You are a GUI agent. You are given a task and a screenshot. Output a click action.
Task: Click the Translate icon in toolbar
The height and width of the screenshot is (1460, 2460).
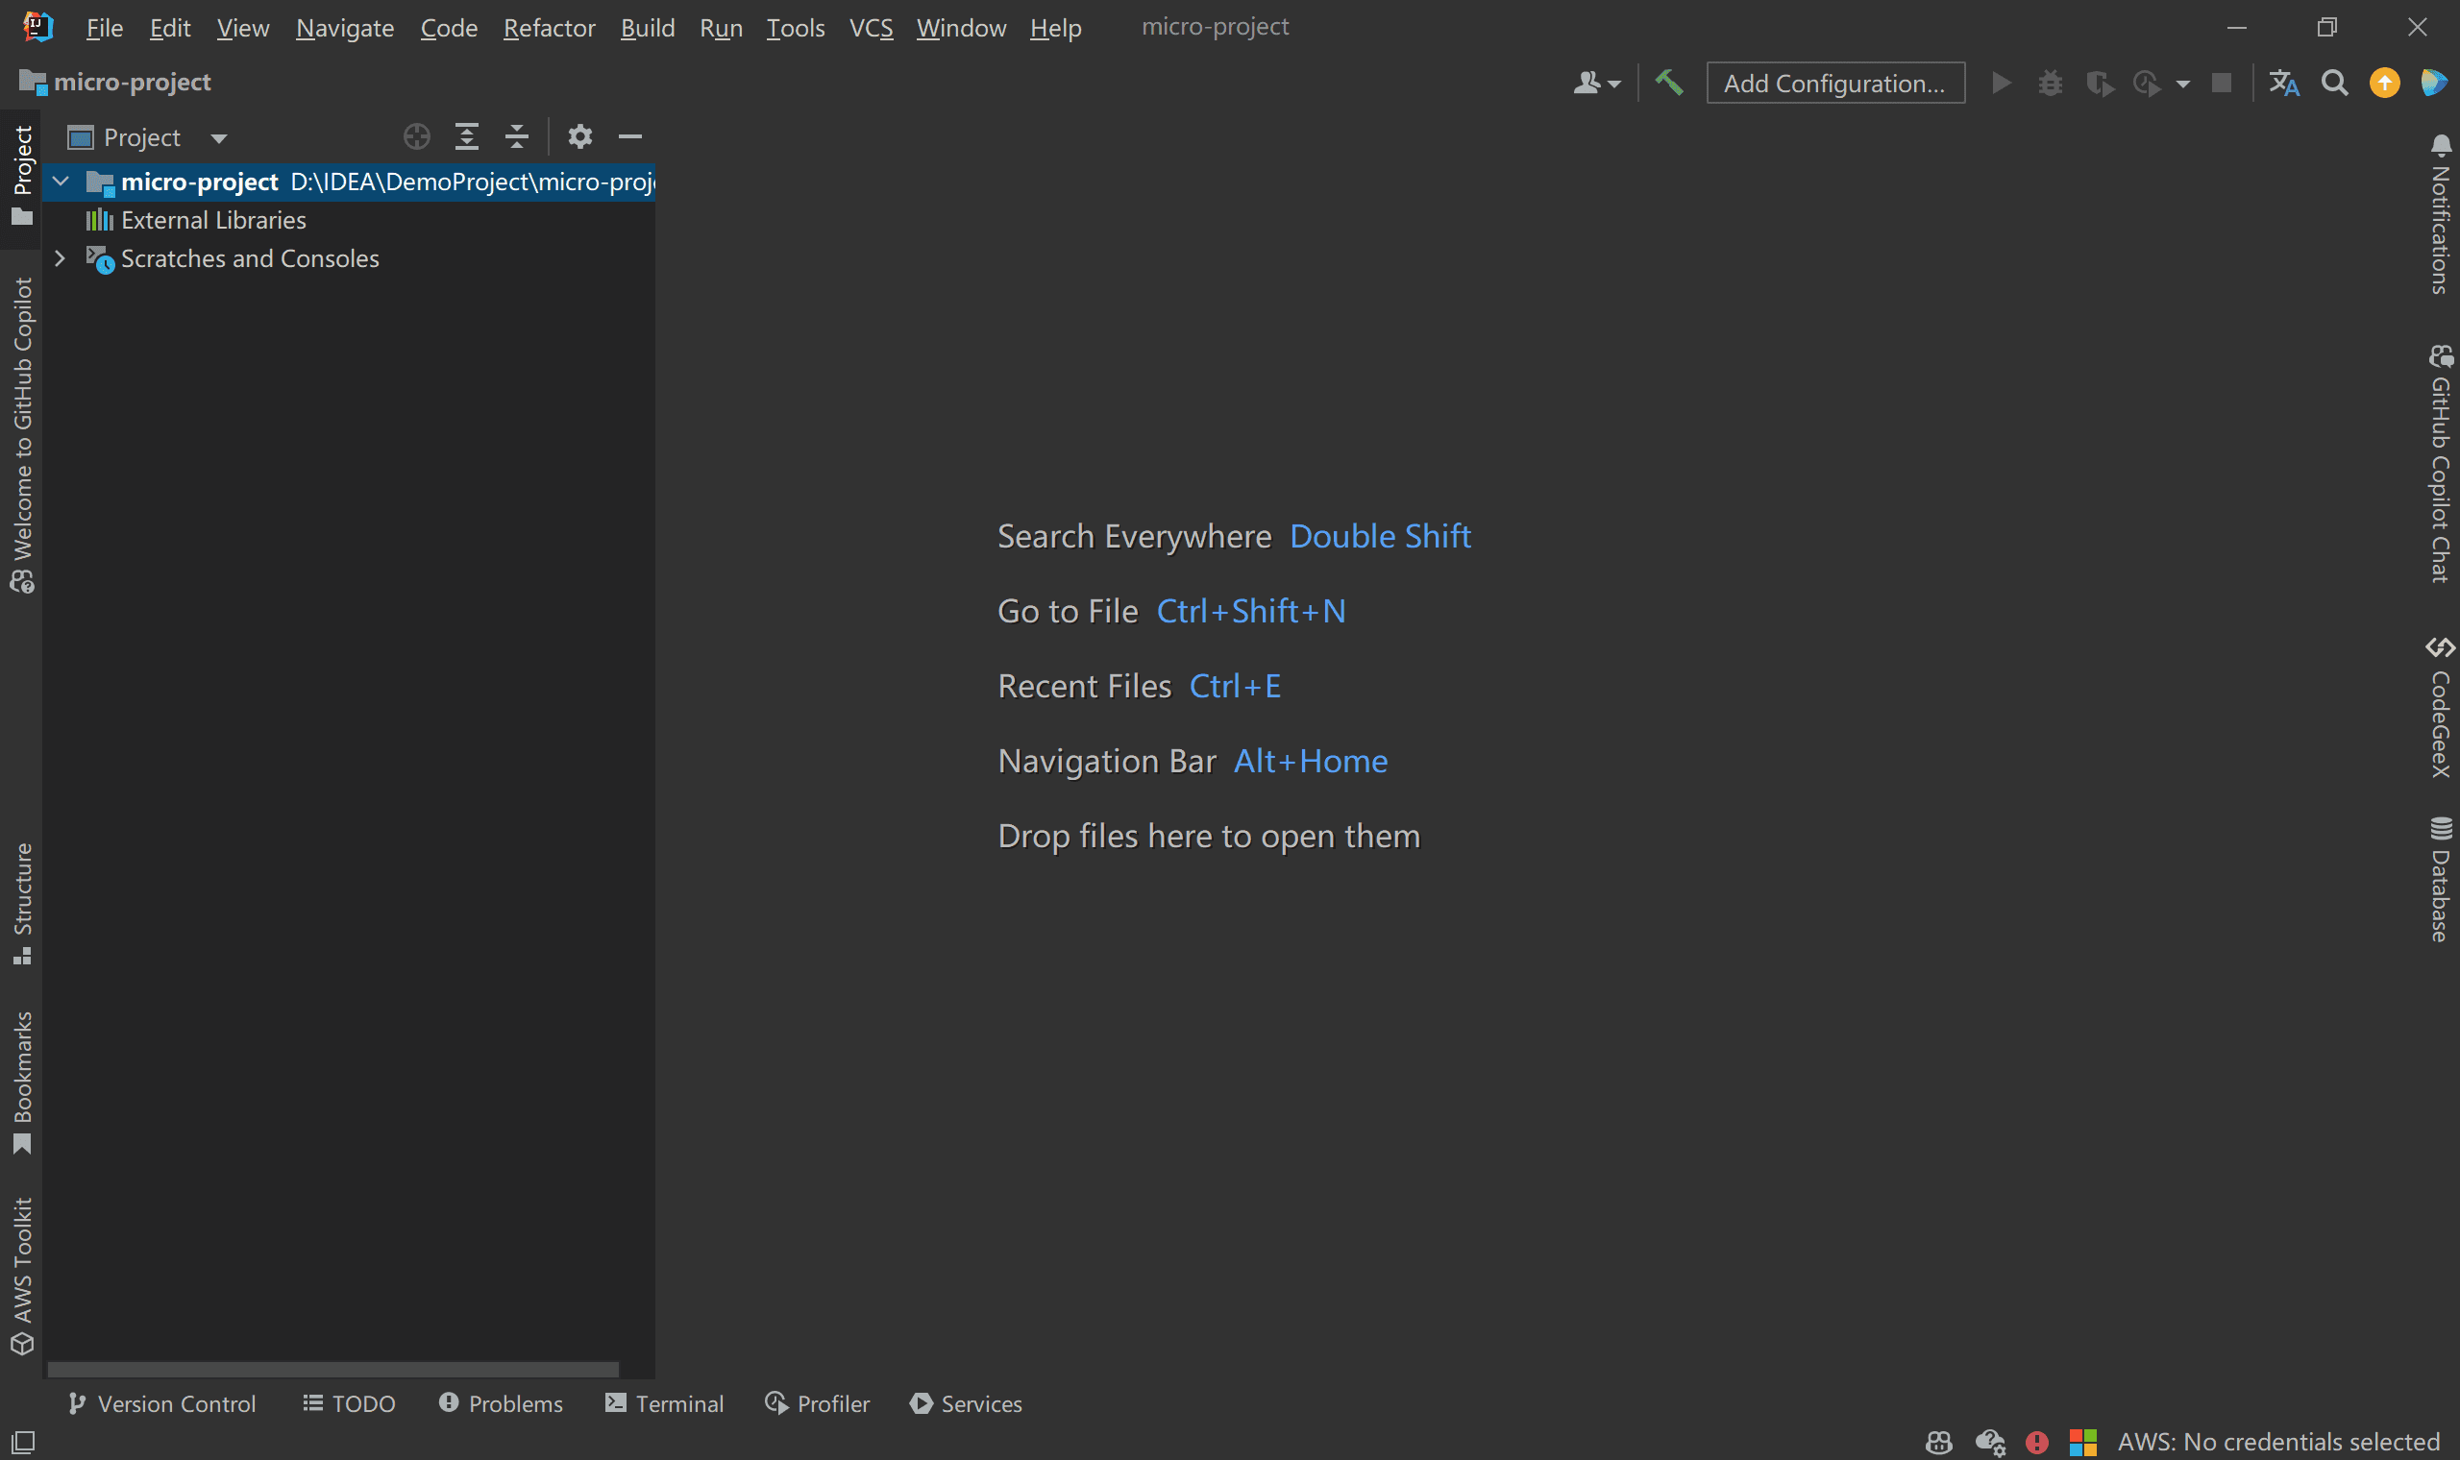[2284, 83]
